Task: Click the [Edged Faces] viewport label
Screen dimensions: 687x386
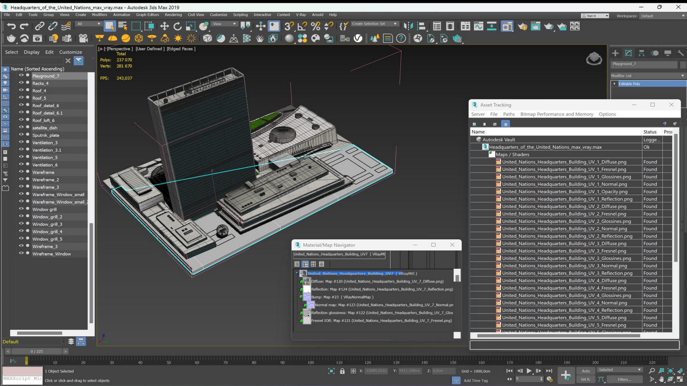Action: (x=181, y=49)
